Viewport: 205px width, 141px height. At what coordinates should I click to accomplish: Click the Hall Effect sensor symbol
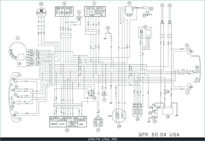pyautogui.click(x=41, y=13)
